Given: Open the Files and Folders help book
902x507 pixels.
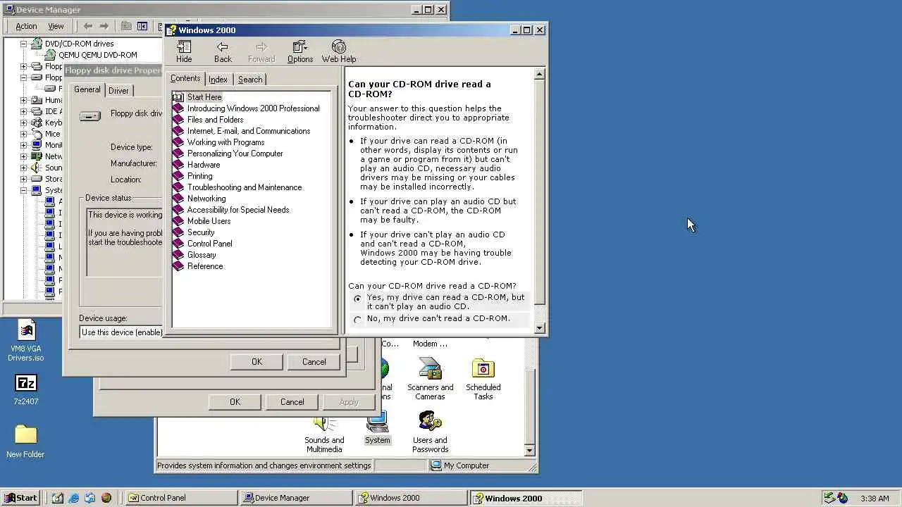Looking at the screenshot, I should click(215, 120).
